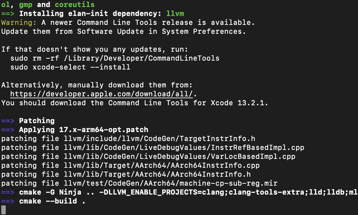
Task: Click the terminal cursor block
Action: pos(4,210)
